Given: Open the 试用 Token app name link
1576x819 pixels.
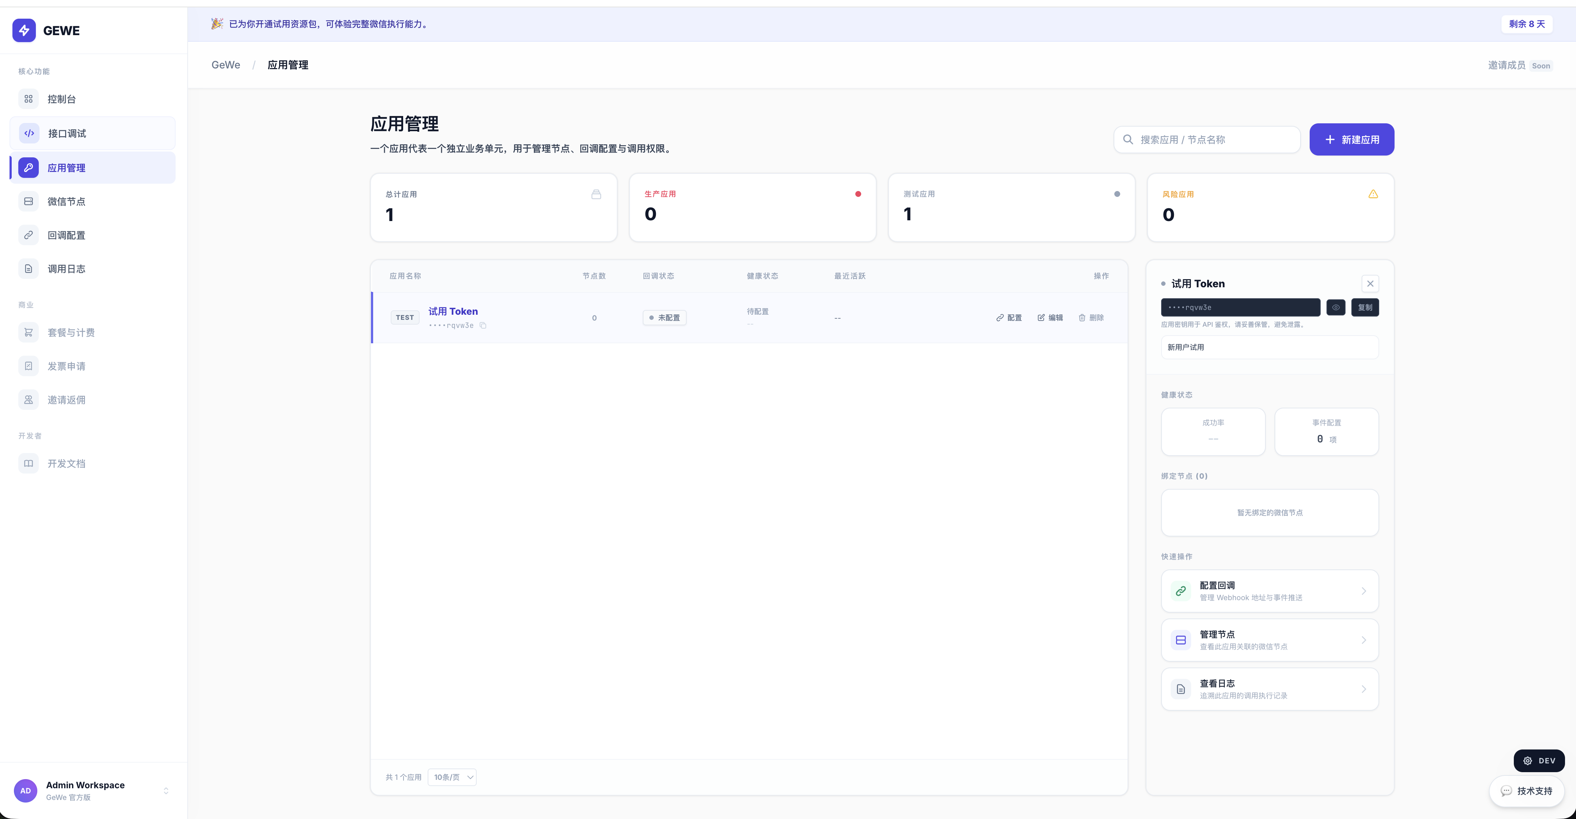Looking at the screenshot, I should 453,311.
